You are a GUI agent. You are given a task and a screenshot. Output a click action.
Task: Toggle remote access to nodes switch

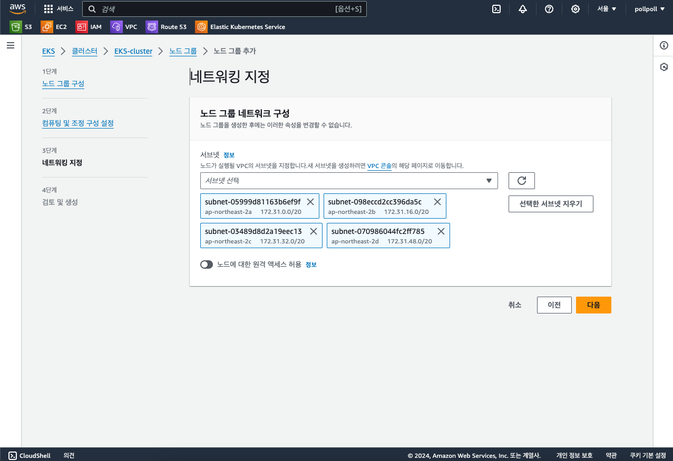207,264
